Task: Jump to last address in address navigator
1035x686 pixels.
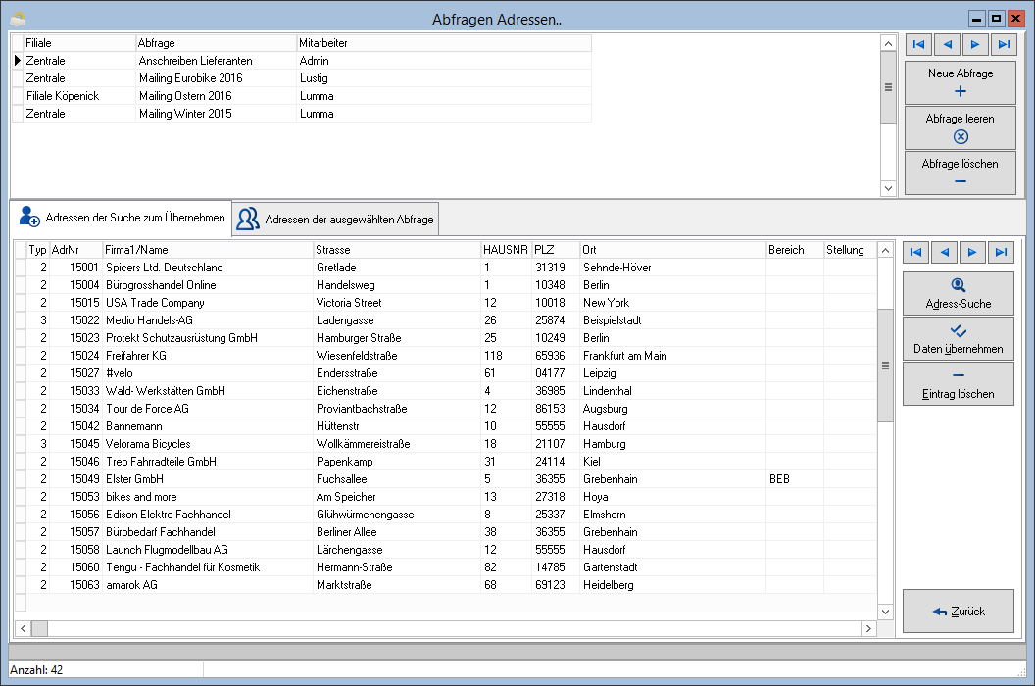Action: [x=1001, y=252]
